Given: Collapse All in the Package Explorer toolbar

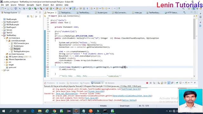Looking at the screenshot, I should pyautogui.click(x=28, y=16).
